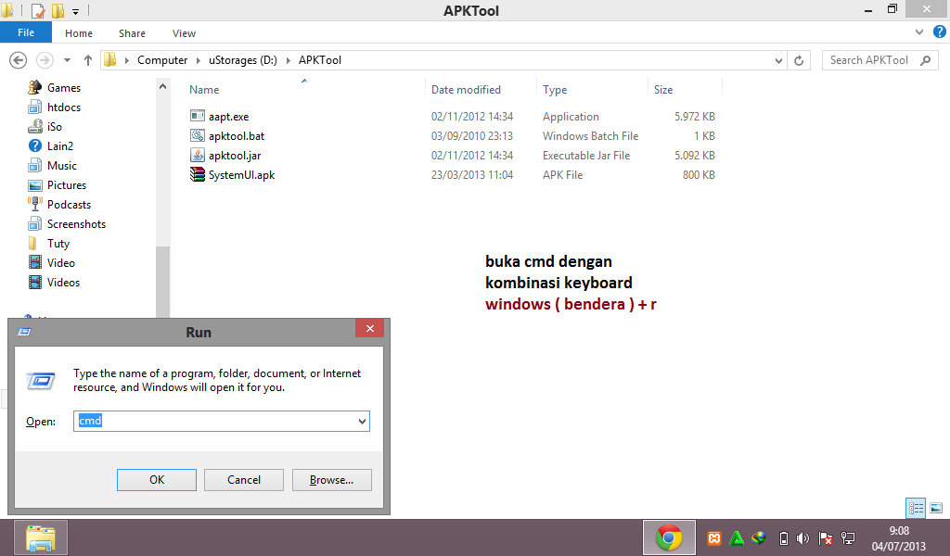Click OK in the Run dialog
Image resolution: width=950 pixels, height=556 pixels.
(156, 480)
